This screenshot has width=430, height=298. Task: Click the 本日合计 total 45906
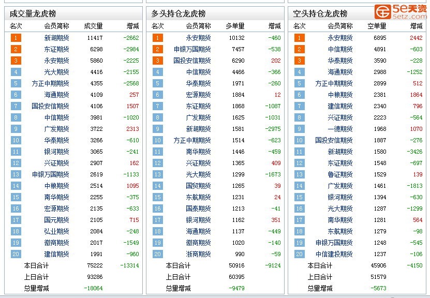(x=378, y=265)
